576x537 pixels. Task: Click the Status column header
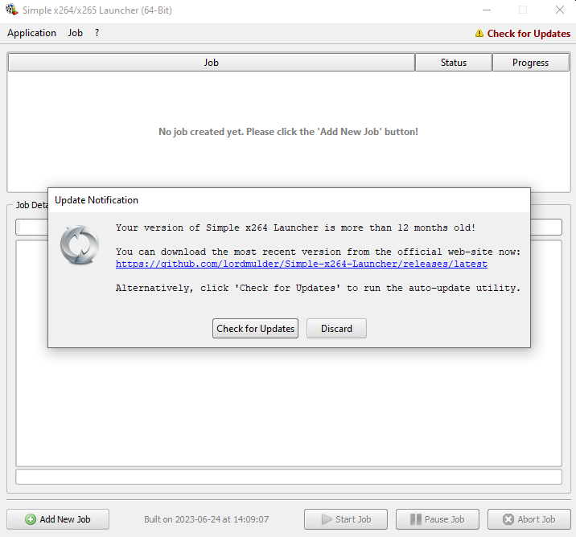tap(453, 63)
